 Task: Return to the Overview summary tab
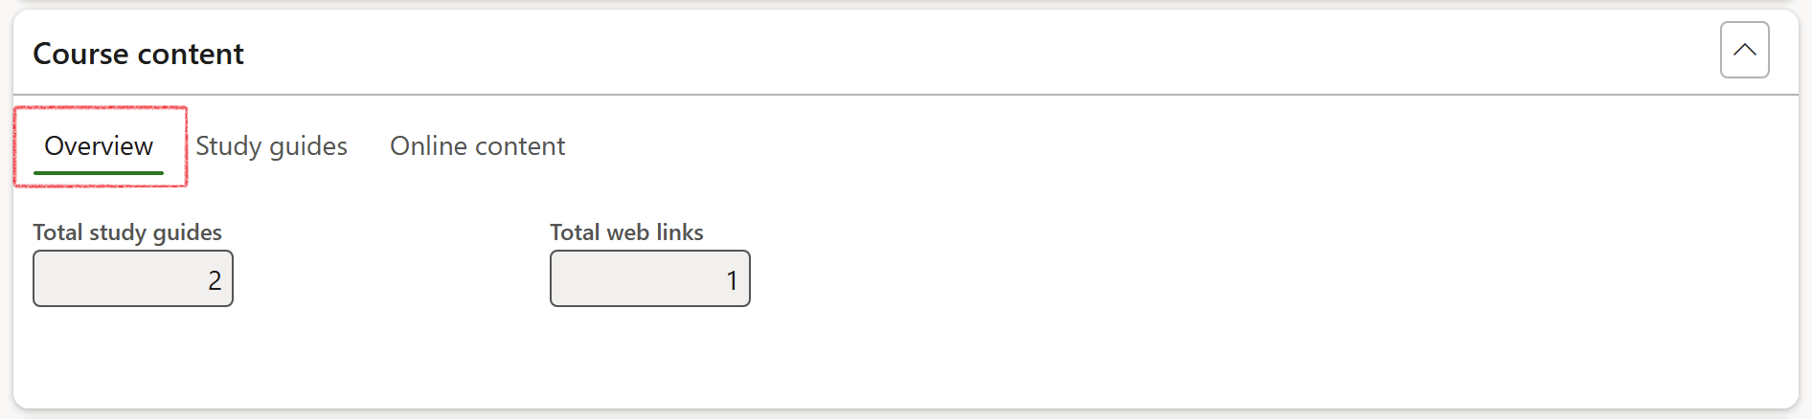(99, 146)
